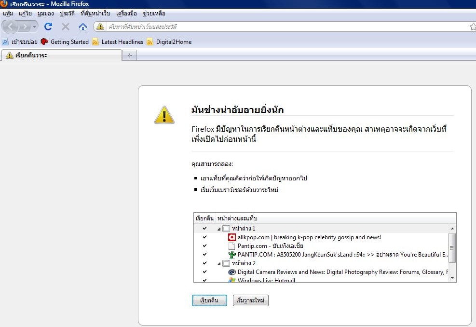Click the bookmark star icon in address bar

click(472, 27)
